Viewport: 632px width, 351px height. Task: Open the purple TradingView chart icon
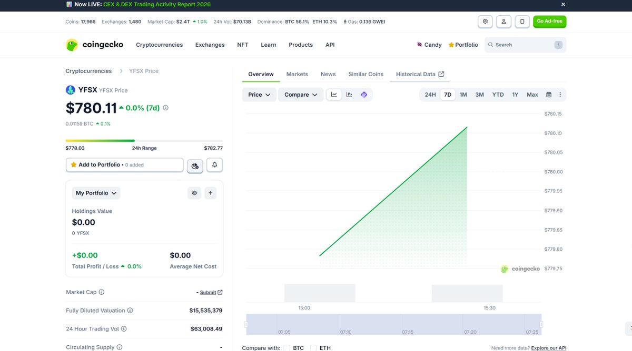click(364, 95)
